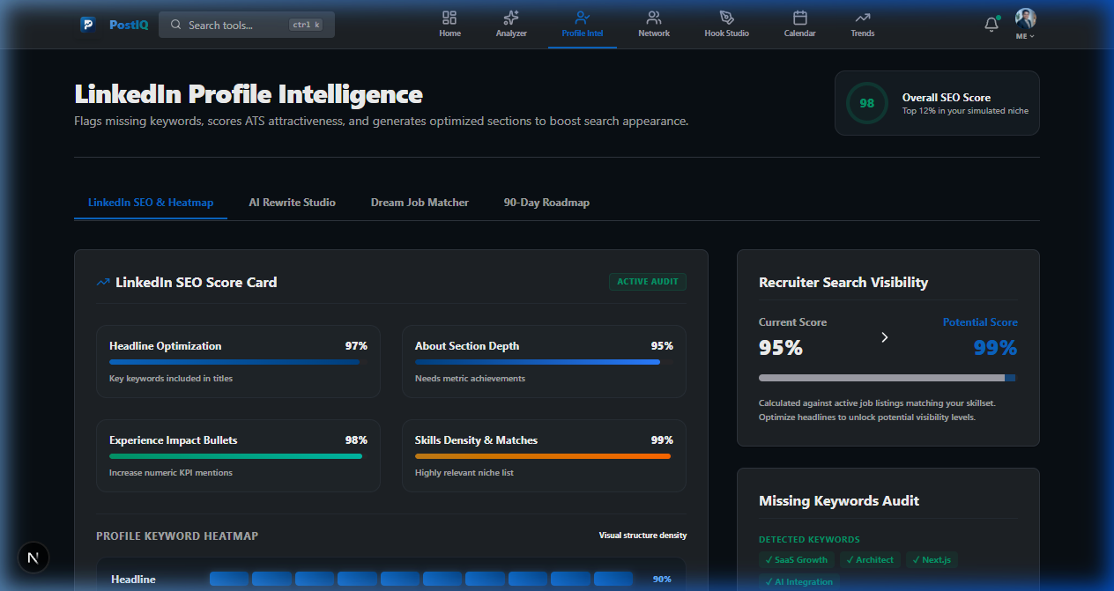
Task: Click the chevron between Current and Potential scores
Action: pyautogui.click(x=885, y=337)
